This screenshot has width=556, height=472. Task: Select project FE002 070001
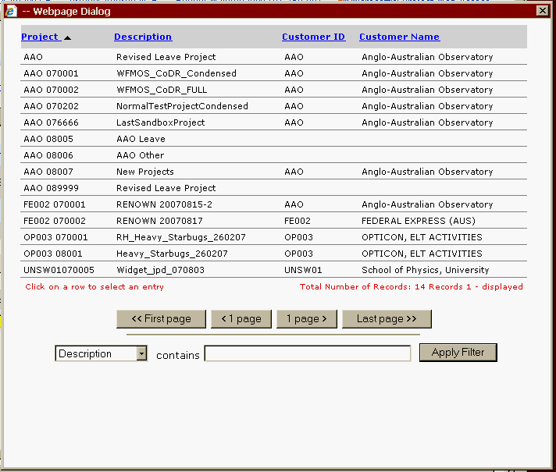click(273, 204)
